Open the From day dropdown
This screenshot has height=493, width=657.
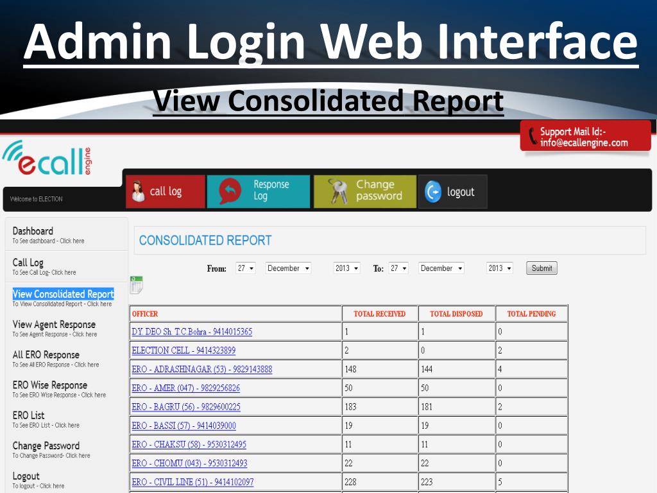click(x=246, y=268)
